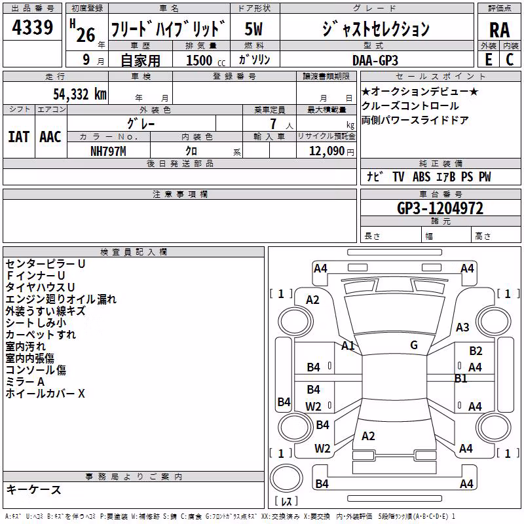Click the note 外装うすい線キズ
The width and height of the screenshot is (524, 524).
45,310
